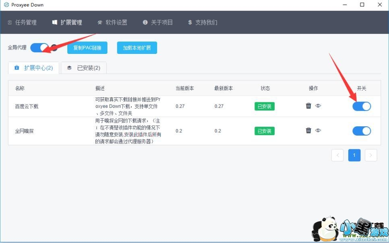389x243 pixels.
Task: Go to next page using right chevron
Action: point(371,155)
